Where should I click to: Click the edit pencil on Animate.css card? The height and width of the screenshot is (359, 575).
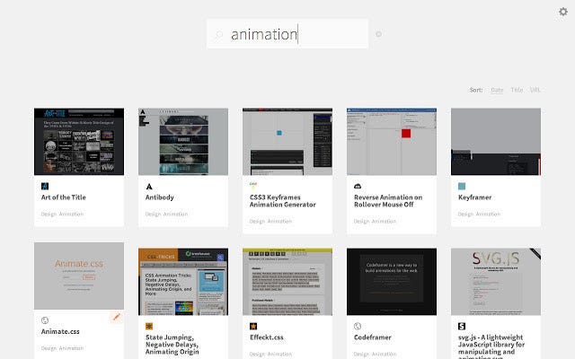pyautogui.click(x=116, y=317)
